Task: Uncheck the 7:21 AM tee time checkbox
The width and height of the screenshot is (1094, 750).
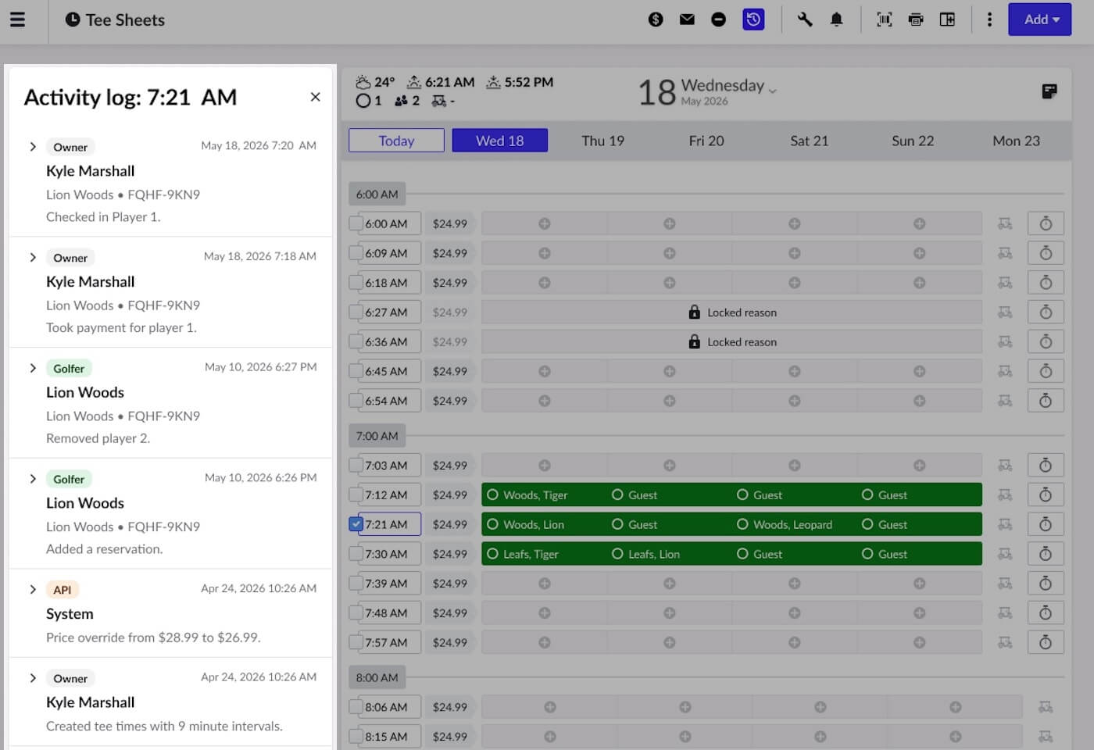Action: 356,524
